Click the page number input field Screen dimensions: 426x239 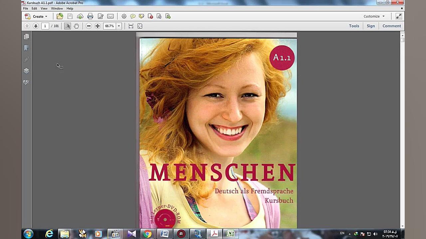pyautogui.click(x=45, y=26)
